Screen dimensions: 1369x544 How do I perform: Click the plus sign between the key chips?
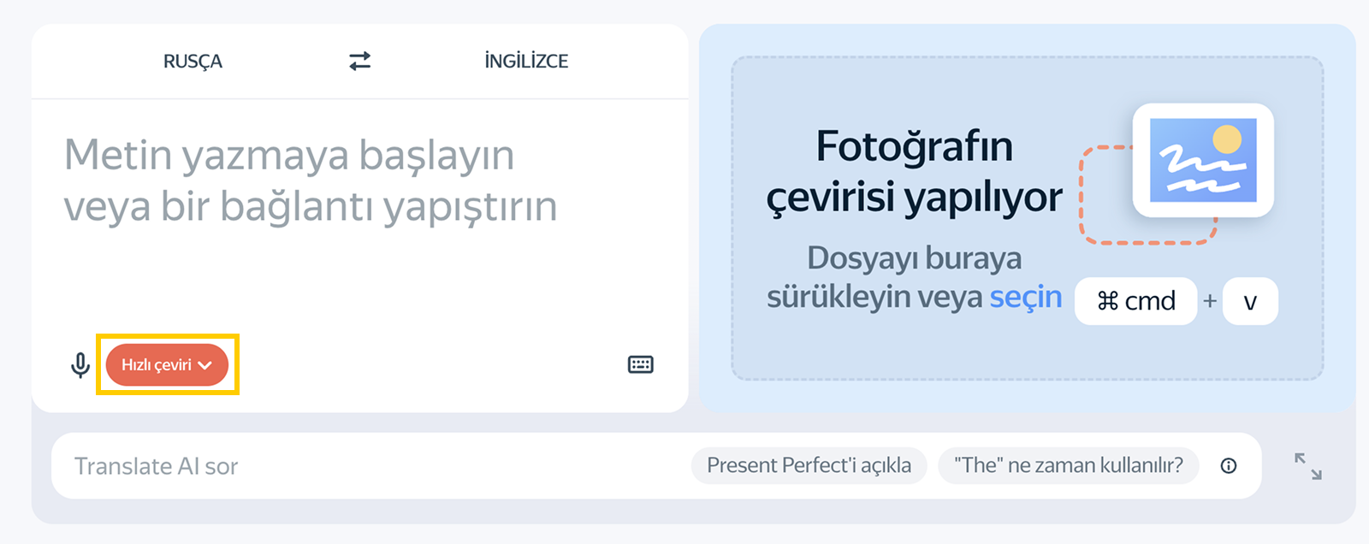pyautogui.click(x=1210, y=301)
